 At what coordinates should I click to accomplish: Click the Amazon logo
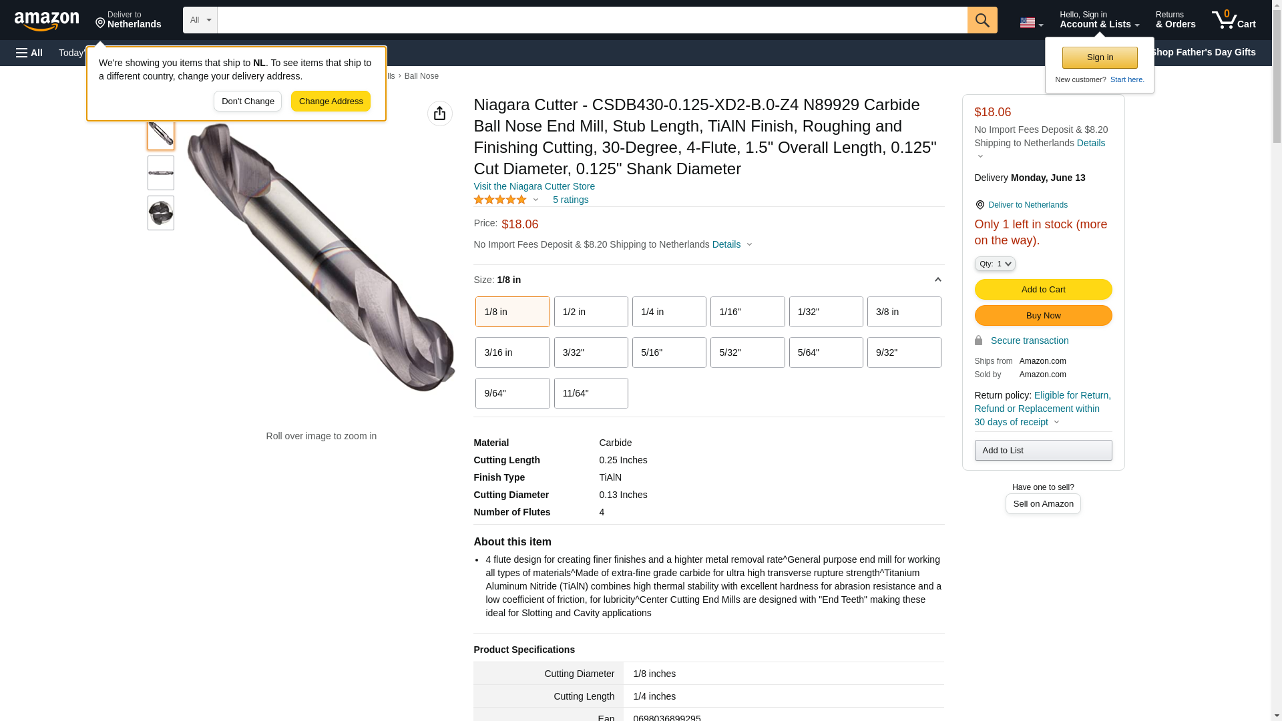click(x=47, y=21)
